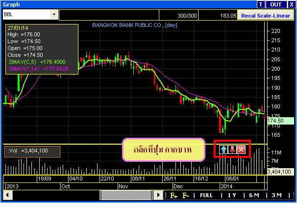This screenshot has width=297, height=203.
Task: Click the 11M volume axis label
Action: 276,152
